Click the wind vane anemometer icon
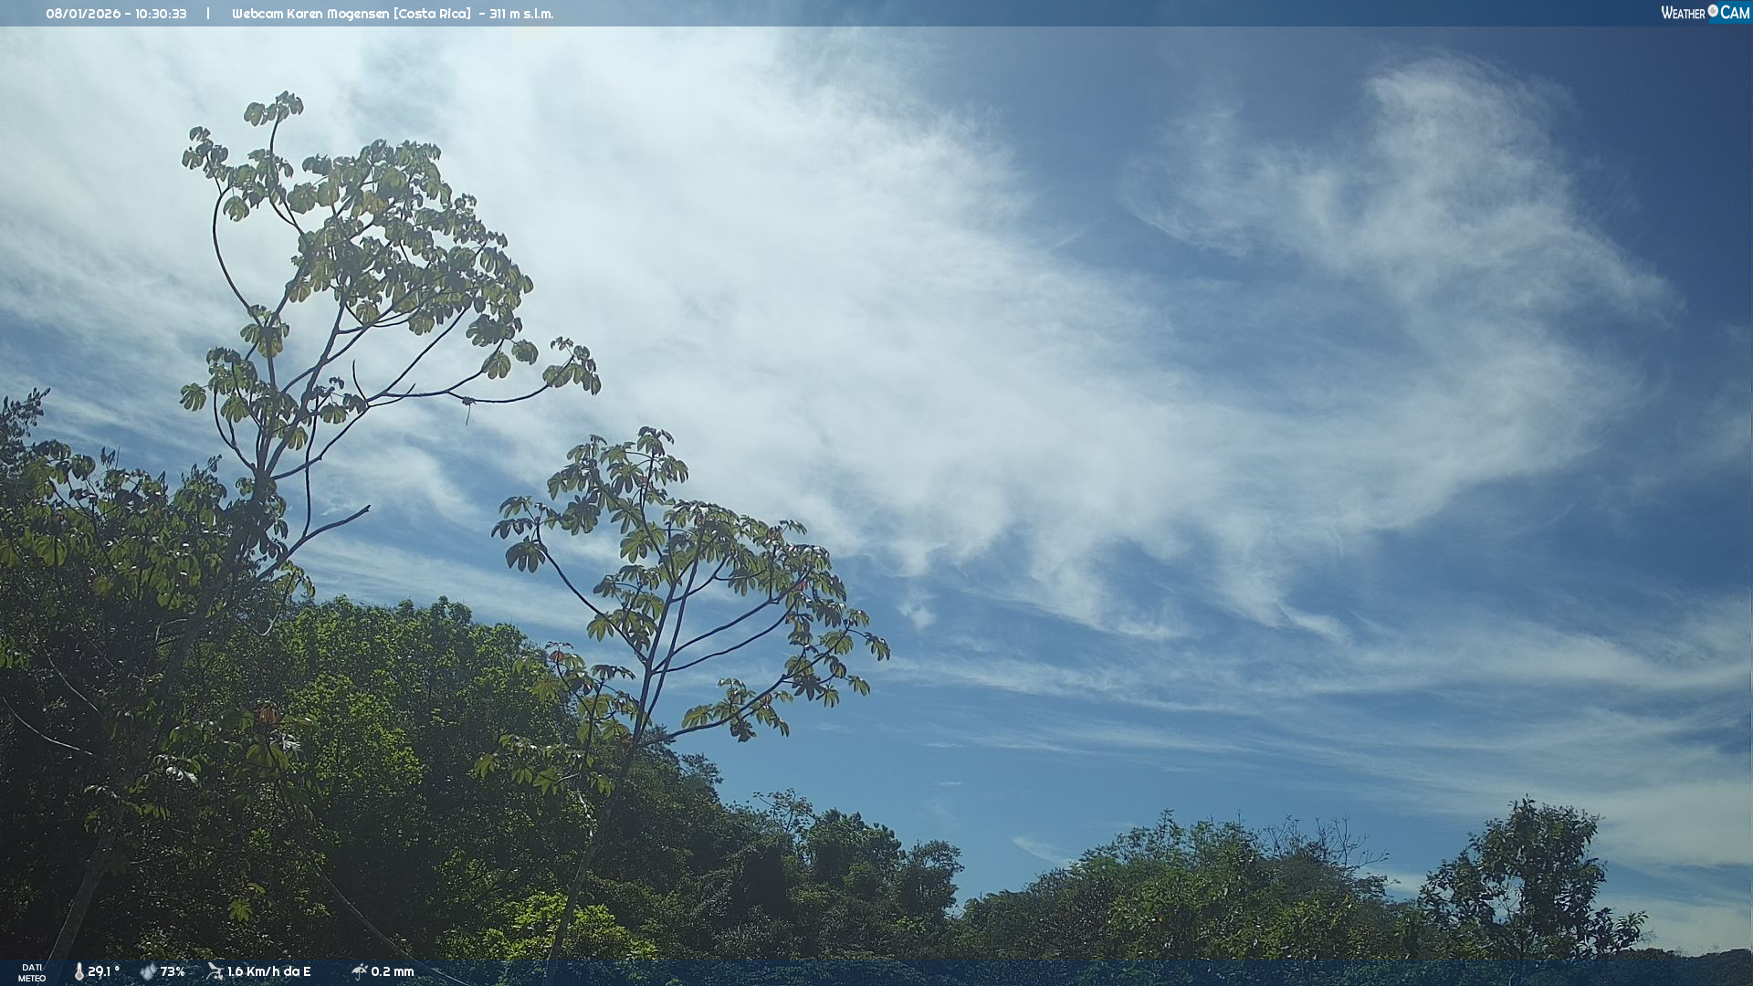Image resolution: width=1753 pixels, height=986 pixels. [215, 971]
